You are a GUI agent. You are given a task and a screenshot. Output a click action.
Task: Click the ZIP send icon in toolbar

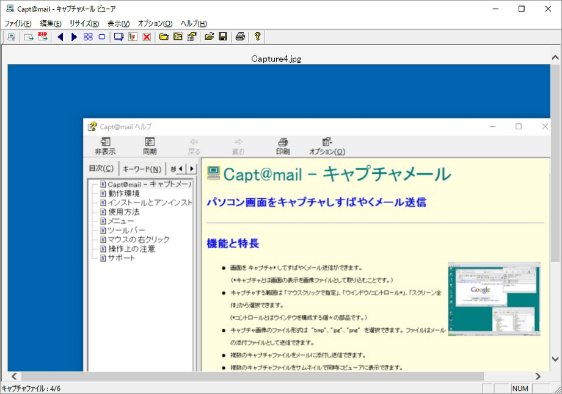click(43, 37)
